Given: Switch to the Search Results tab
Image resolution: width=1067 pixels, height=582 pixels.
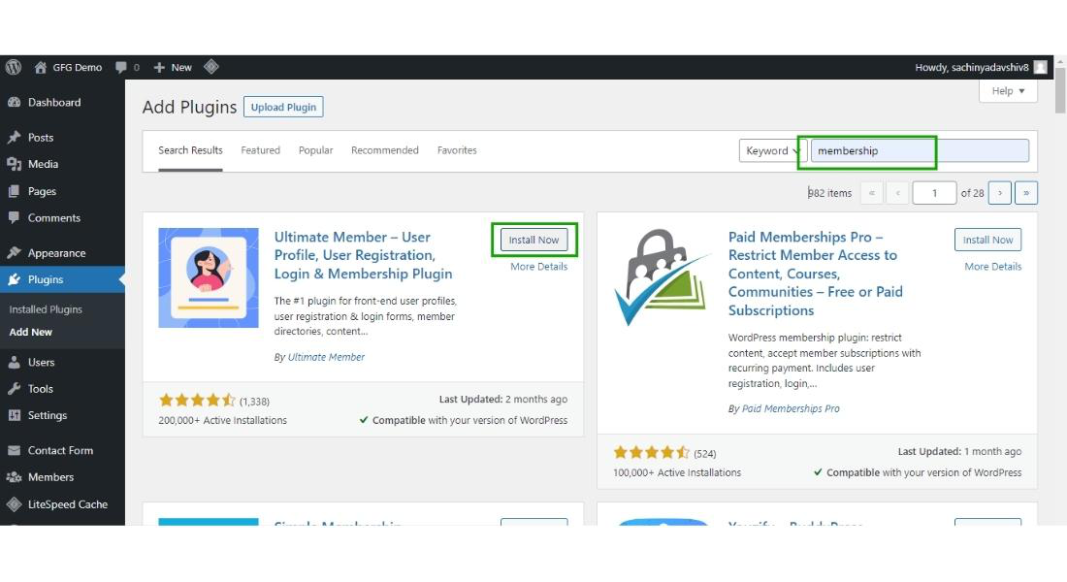Looking at the screenshot, I should point(190,150).
